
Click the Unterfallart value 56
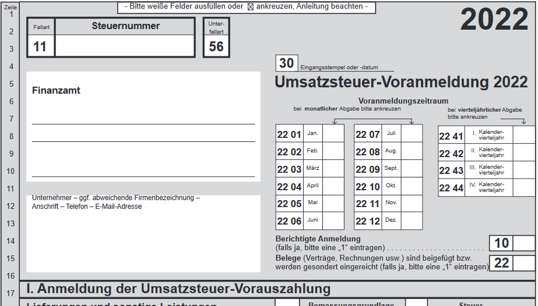pyautogui.click(x=216, y=47)
